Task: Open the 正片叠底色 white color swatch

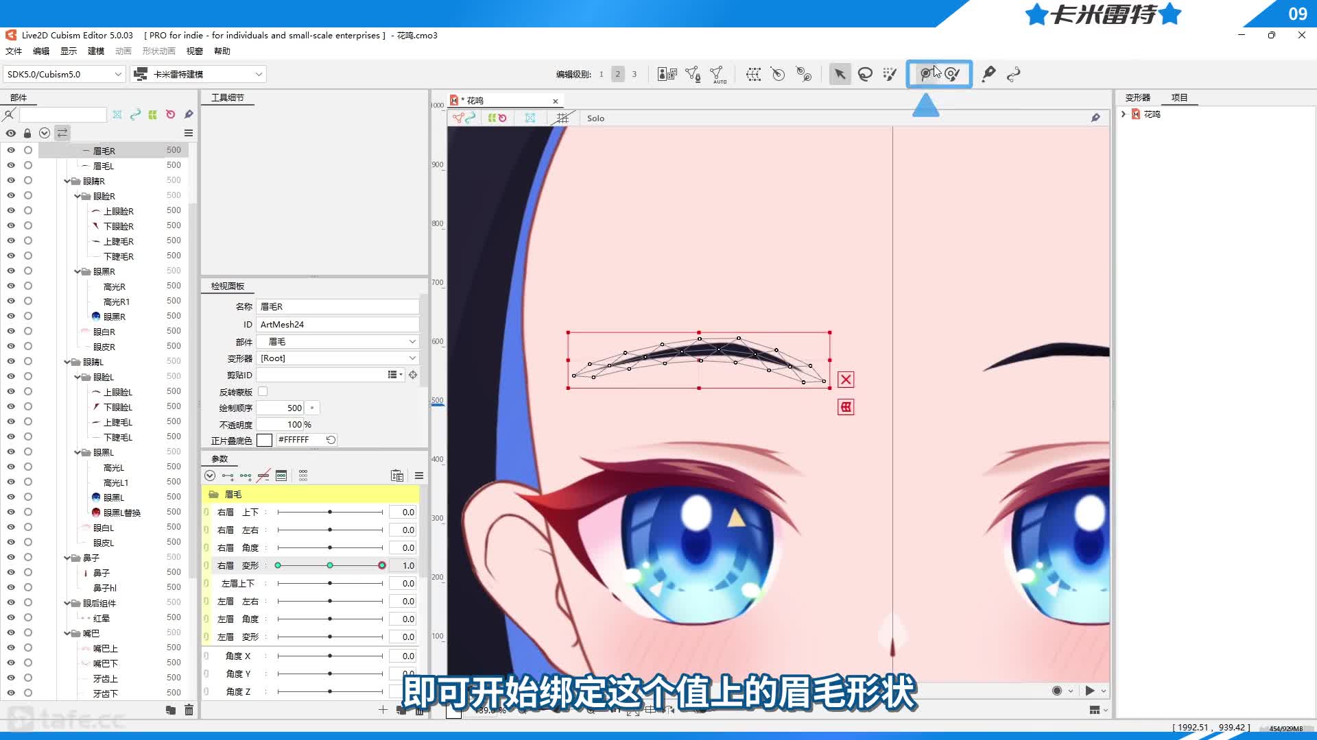Action: [264, 440]
